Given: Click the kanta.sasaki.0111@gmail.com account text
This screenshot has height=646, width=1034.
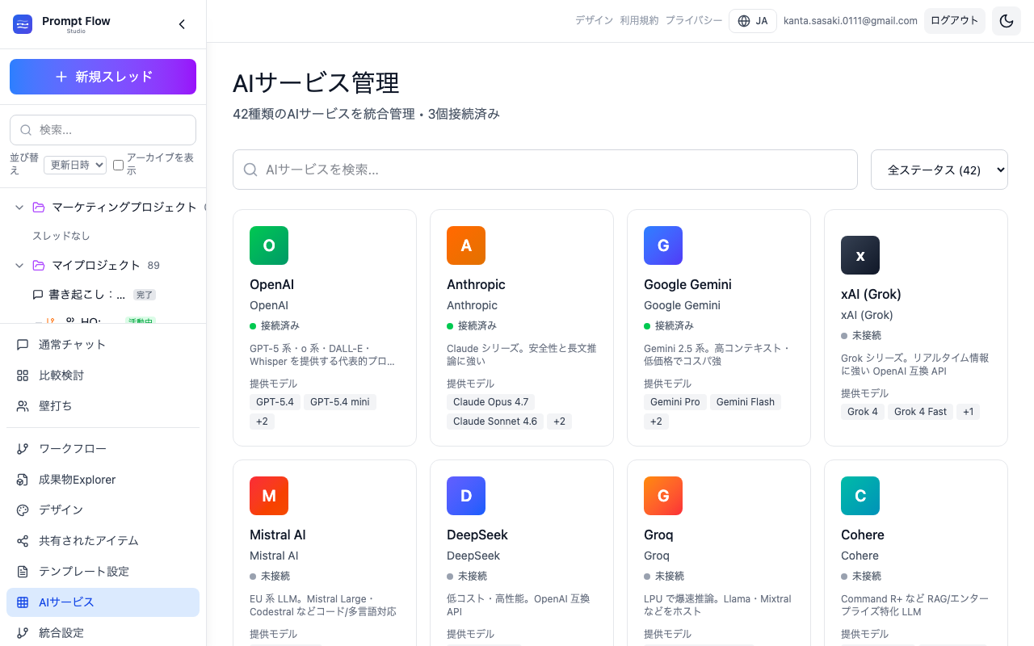Looking at the screenshot, I should 851,21.
